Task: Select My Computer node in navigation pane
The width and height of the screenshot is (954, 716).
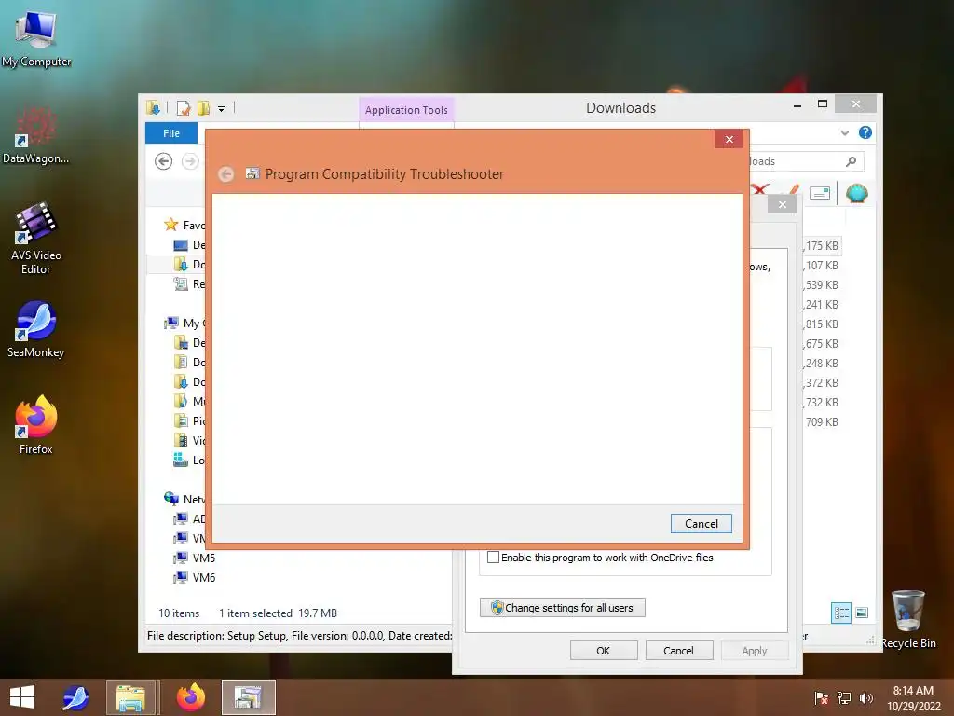Action: coord(185,324)
